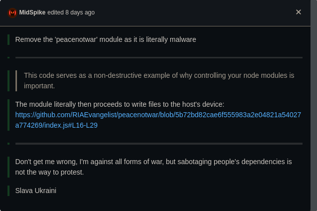The width and height of the screenshot is (317, 211).
Task: Click "The module literally then proceeds" sentence
Action: coord(120,104)
